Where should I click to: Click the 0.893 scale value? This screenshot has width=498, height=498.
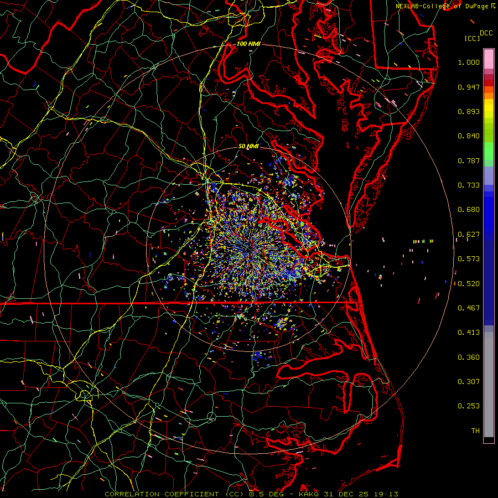tap(469, 111)
